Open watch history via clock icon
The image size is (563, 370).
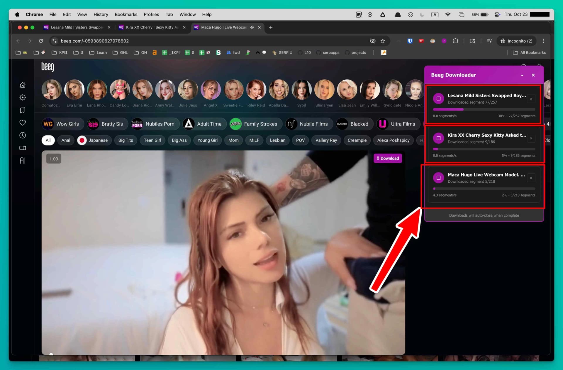click(x=23, y=135)
